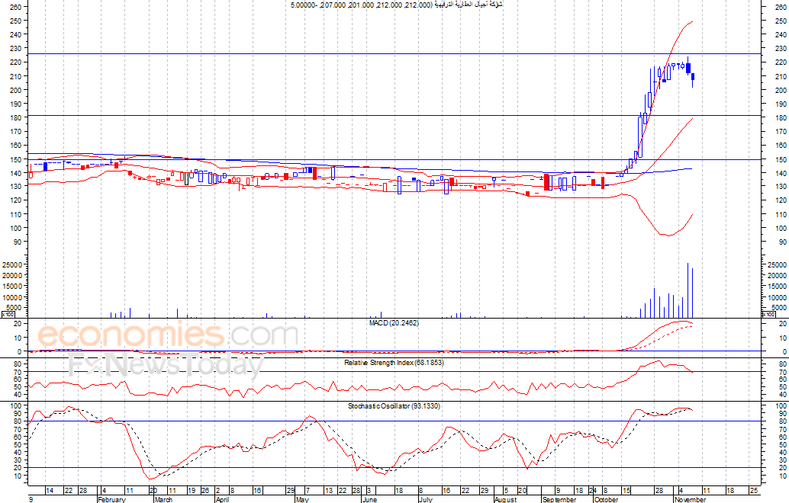Select the May month label on time axis
789x503 pixels.
pos(302,499)
